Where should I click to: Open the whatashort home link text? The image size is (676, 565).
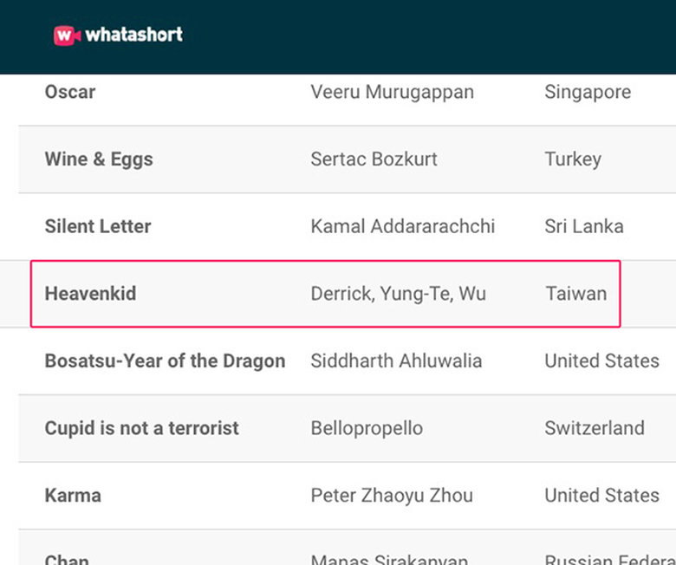pos(133,36)
